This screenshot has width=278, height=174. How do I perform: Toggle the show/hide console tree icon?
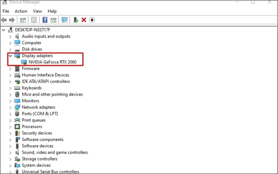tap(23, 20)
